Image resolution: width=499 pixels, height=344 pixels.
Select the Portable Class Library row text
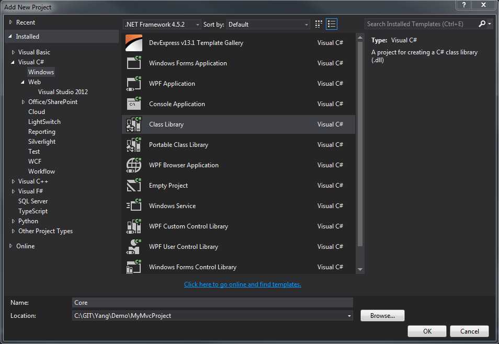coord(178,145)
